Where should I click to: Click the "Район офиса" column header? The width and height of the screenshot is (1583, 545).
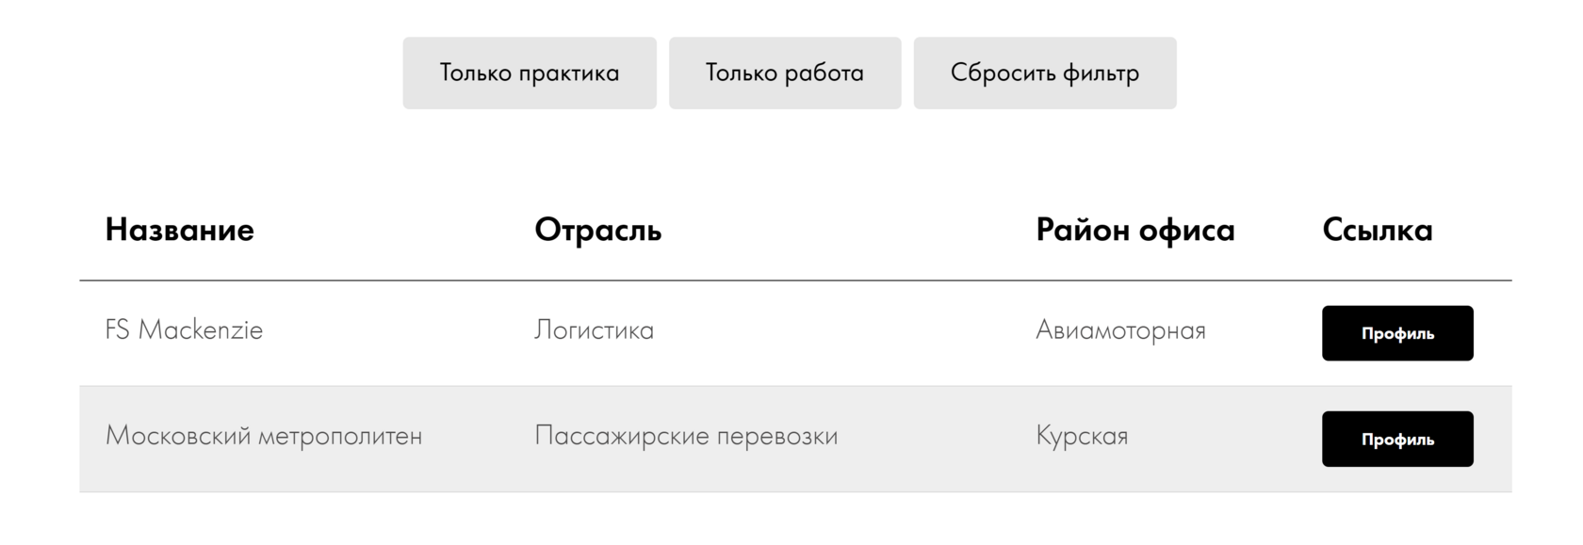tap(1135, 230)
